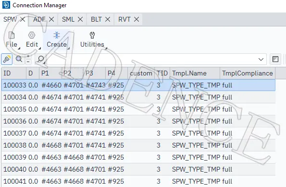The height and width of the screenshot is (187, 286).
Task: Open the Utilities wrench icon
Action: [x=92, y=35]
